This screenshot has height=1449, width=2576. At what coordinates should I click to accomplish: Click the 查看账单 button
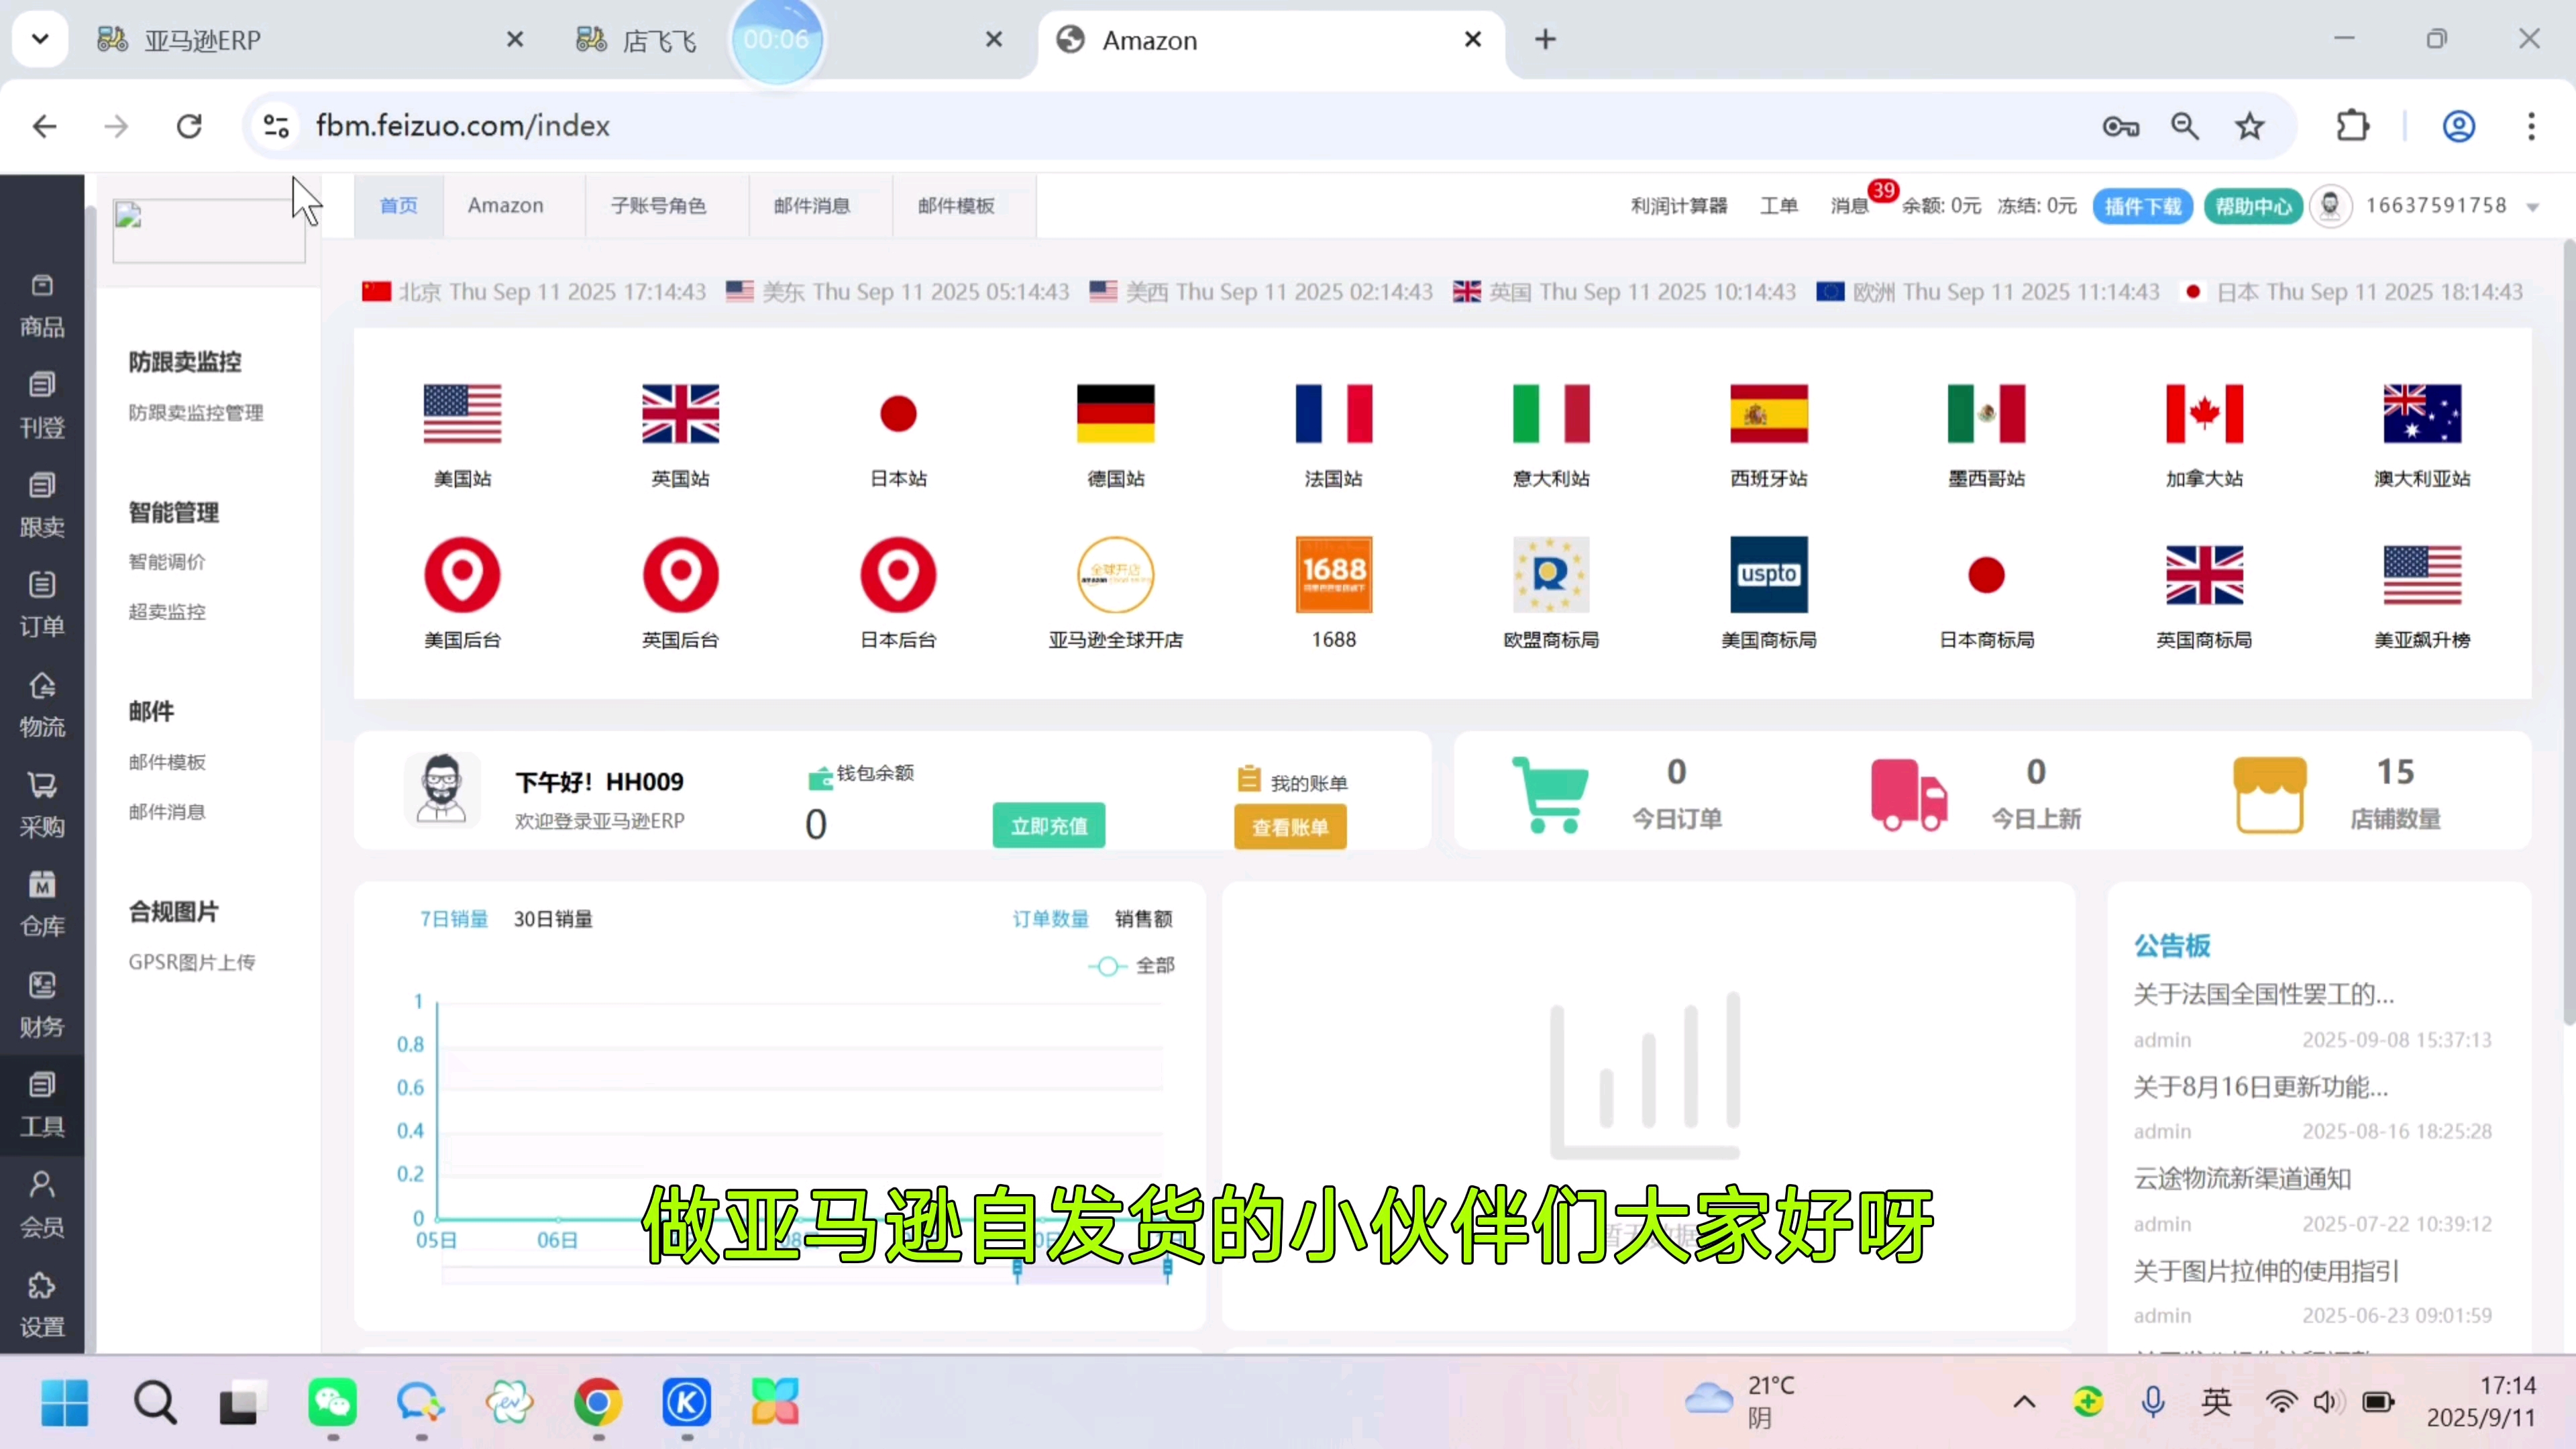[1290, 828]
